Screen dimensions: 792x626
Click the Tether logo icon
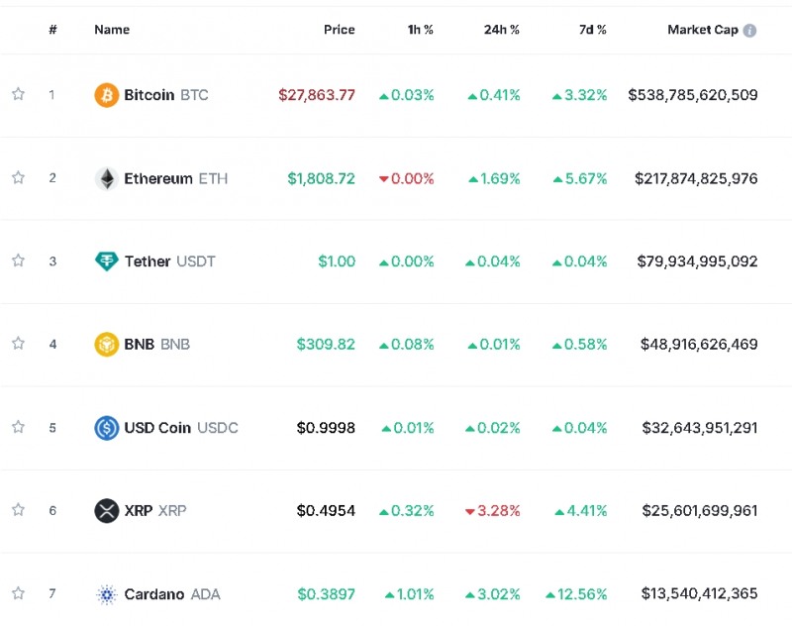[106, 261]
